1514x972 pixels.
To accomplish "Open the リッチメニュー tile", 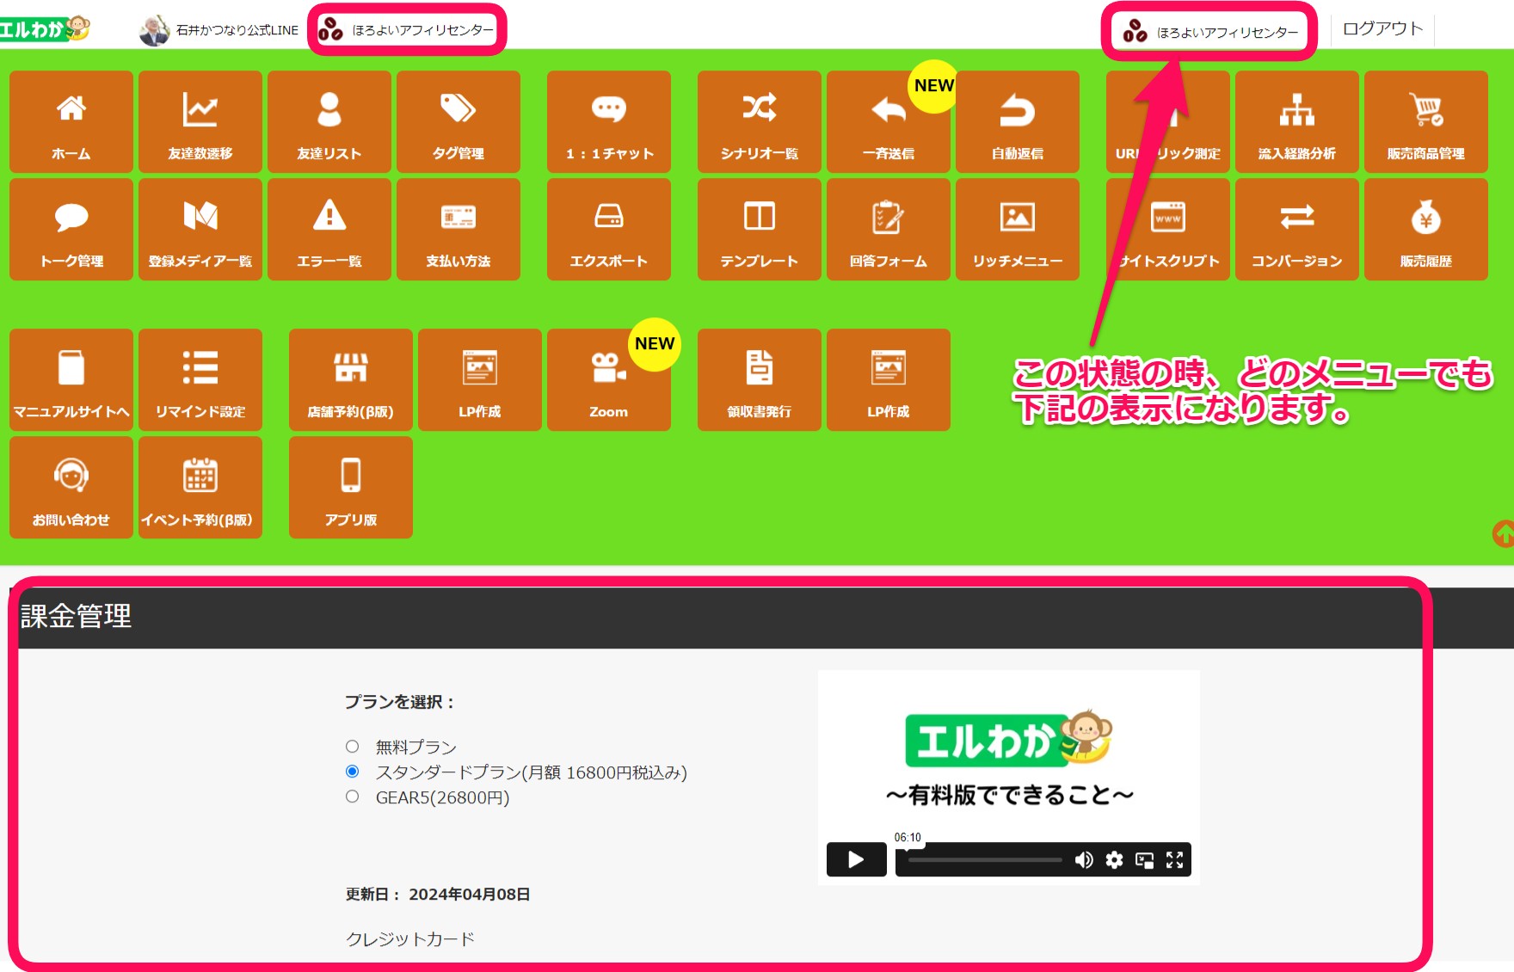I will [1018, 230].
